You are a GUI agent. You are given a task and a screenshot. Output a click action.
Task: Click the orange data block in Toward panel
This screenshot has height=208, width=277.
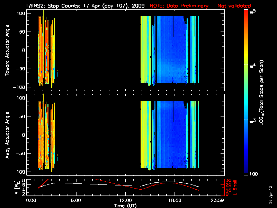pos(41,52)
